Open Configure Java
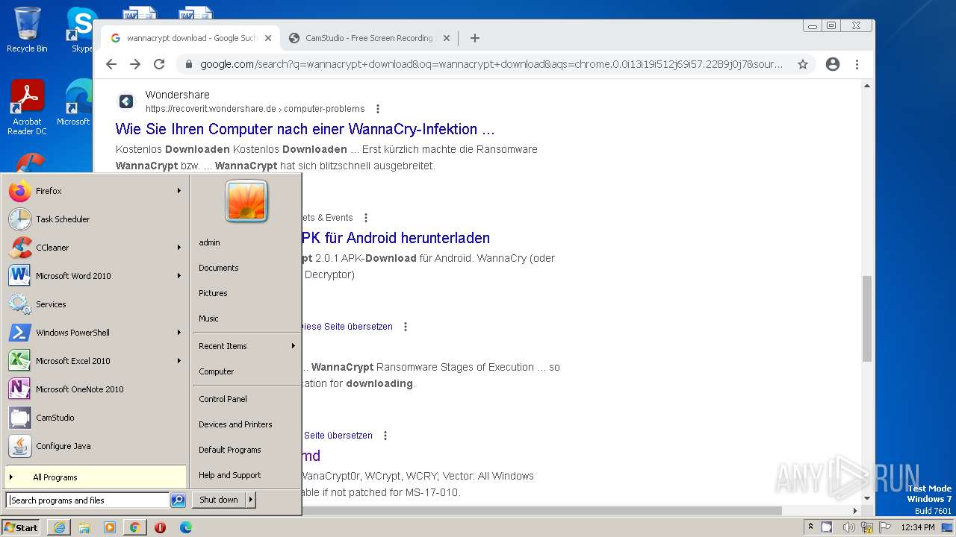Screen dimensions: 956x537 click(96, 446)
